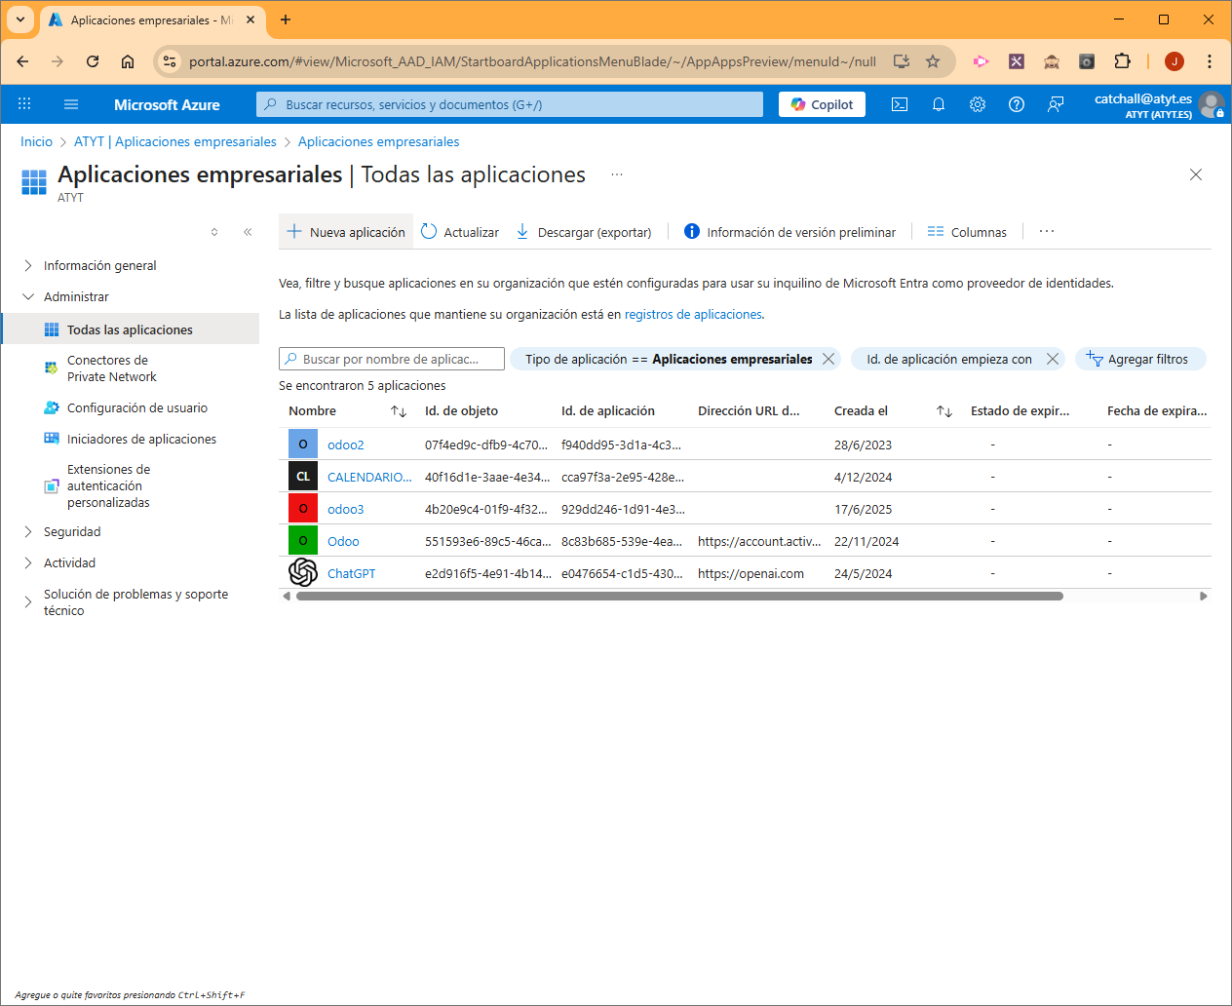Open the help question mark menu

1017,104
